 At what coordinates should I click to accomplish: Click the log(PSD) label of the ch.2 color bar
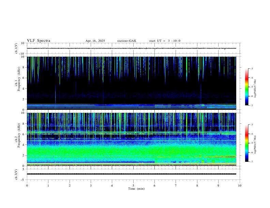tap(255, 145)
